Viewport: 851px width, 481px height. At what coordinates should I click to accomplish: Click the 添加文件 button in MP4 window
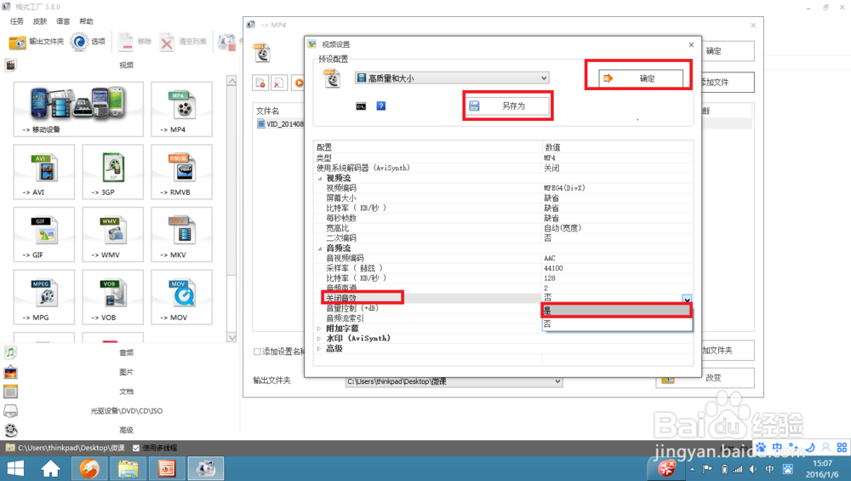pyautogui.click(x=728, y=83)
